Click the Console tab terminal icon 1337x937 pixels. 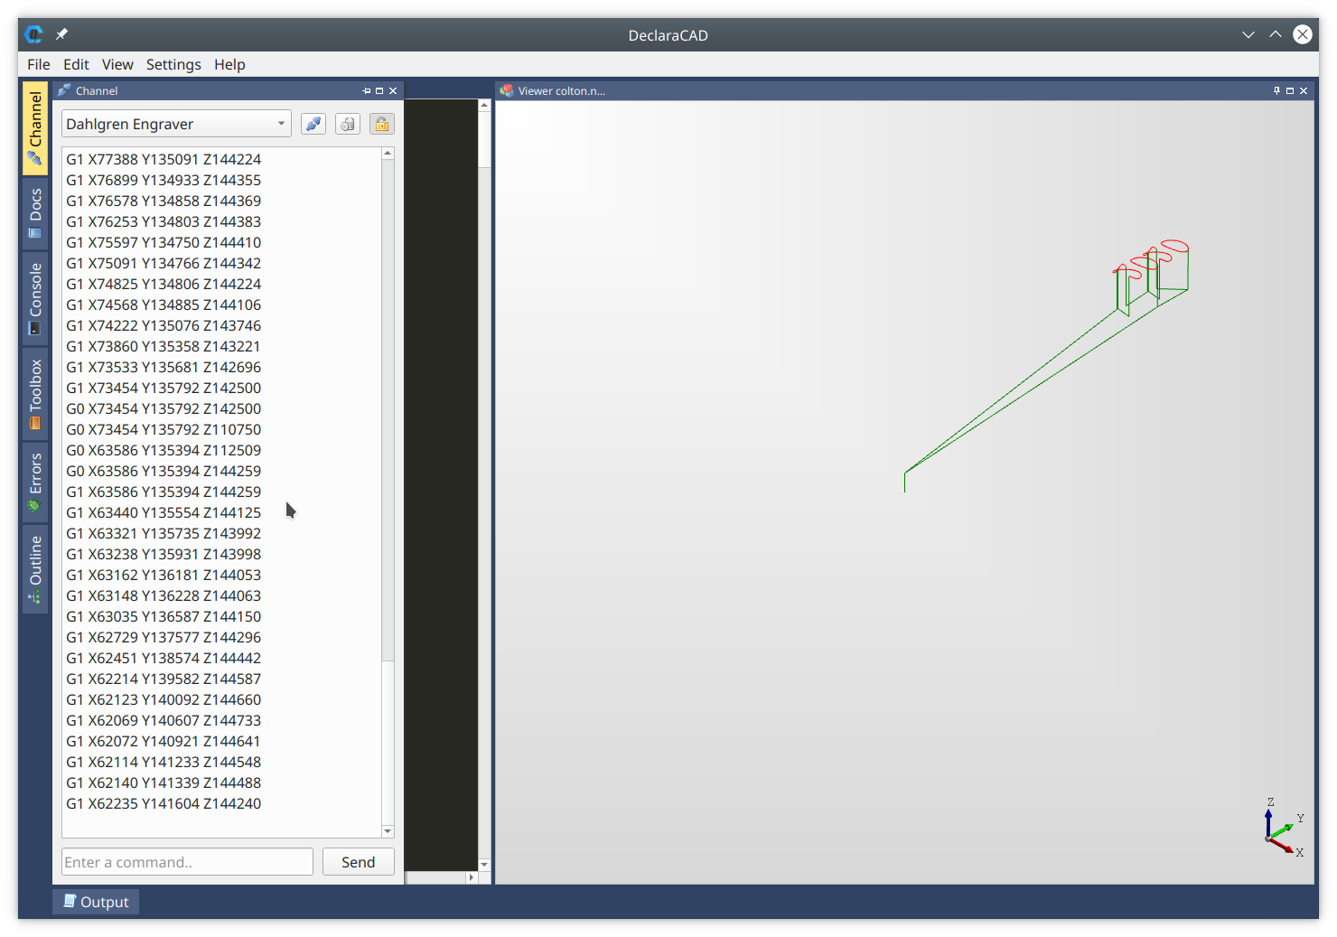coord(35,328)
